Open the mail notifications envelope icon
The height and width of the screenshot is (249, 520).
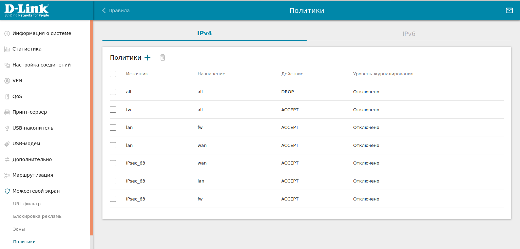coord(509,11)
